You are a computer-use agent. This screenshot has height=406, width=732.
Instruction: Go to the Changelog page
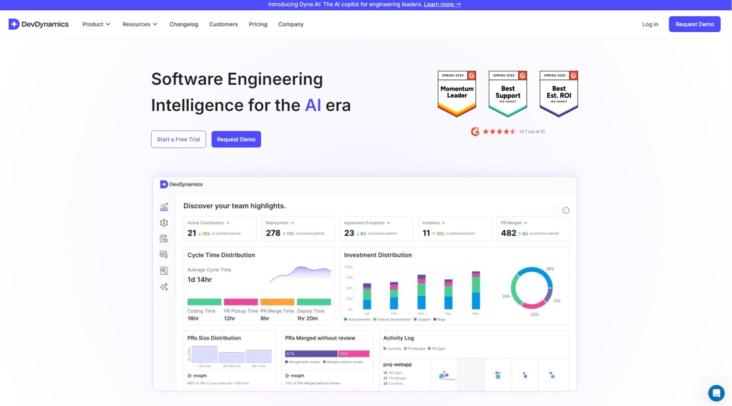184,24
